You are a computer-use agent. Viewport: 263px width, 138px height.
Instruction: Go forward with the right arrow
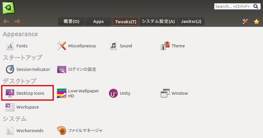pos(17,21)
